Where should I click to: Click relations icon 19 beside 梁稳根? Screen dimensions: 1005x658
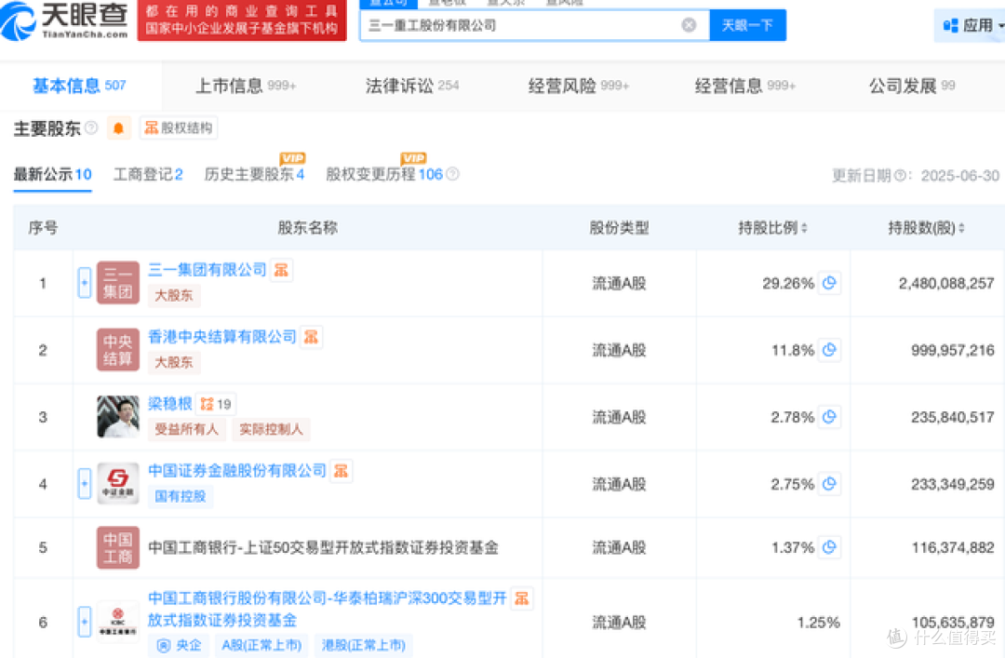point(215,404)
